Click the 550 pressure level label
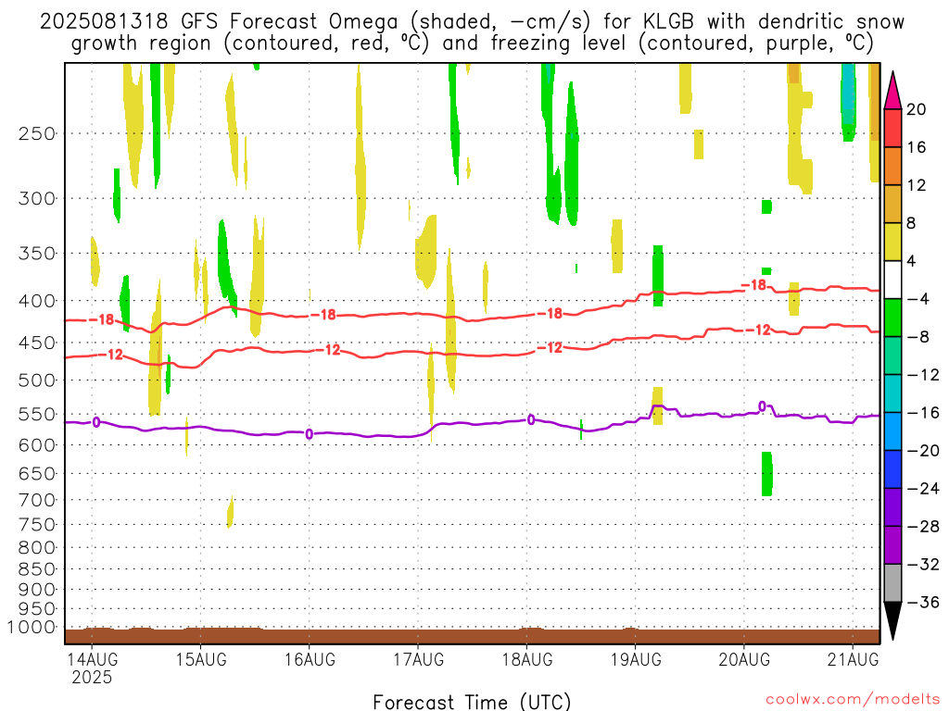The image size is (949, 711). coord(37,415)
